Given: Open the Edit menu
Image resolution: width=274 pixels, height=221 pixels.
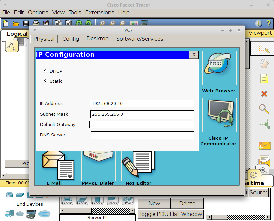Looking at the screenshot, I should tap(19, 12).
